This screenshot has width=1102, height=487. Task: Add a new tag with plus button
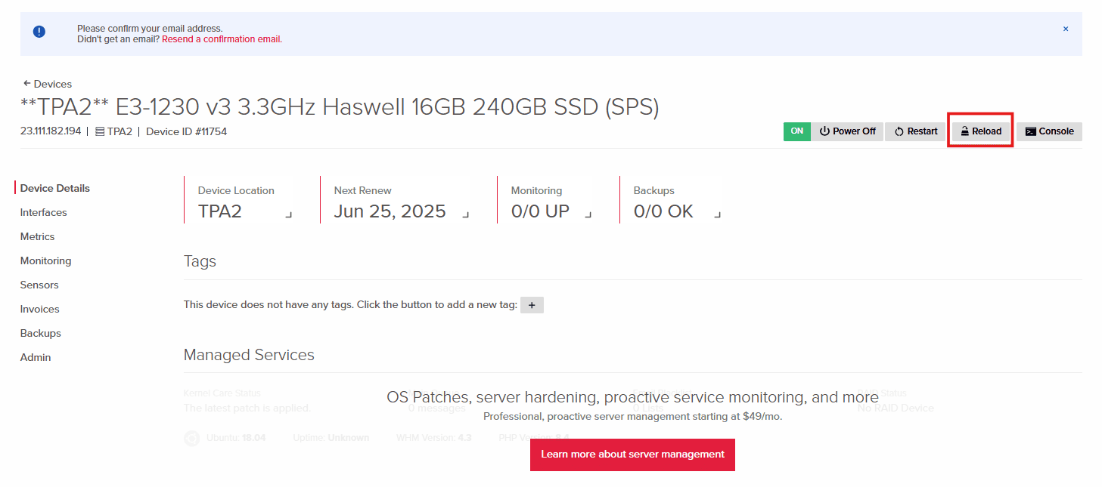[x=532, y=305]
